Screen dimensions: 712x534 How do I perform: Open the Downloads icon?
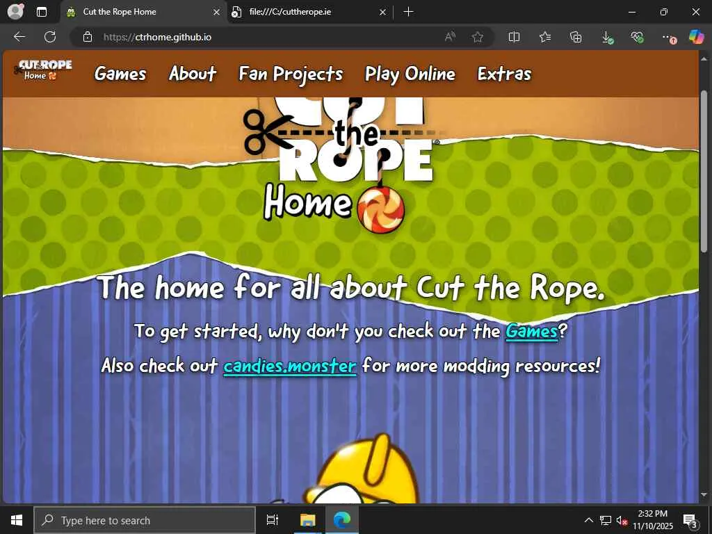(x=607, y=38)
